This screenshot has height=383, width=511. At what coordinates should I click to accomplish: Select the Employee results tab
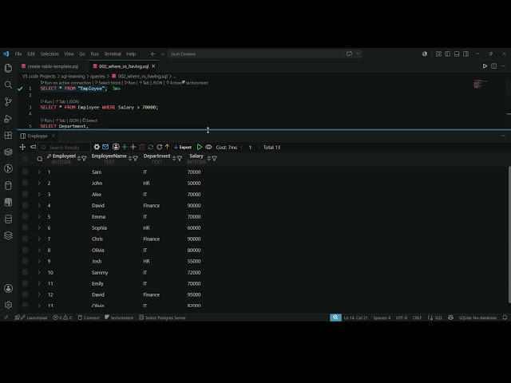coord(38,136)
